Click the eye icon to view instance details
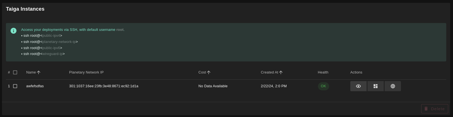This screenshot has width=453, height=117. 358,86
